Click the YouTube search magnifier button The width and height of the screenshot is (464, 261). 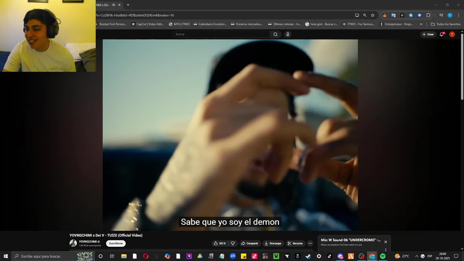pyautogui.click(x=275, y=34)
